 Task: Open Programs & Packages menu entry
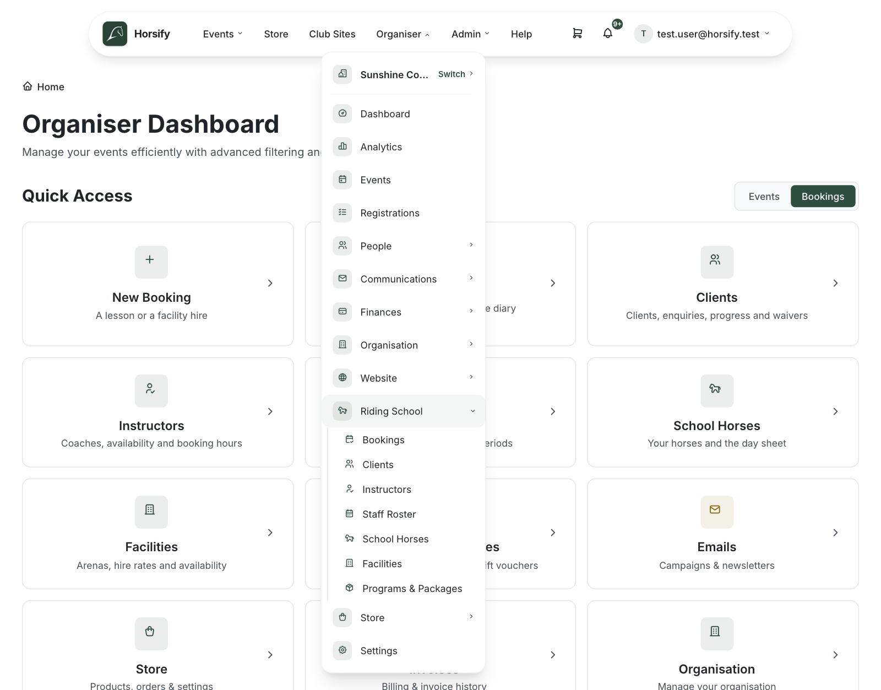(405, 588)
